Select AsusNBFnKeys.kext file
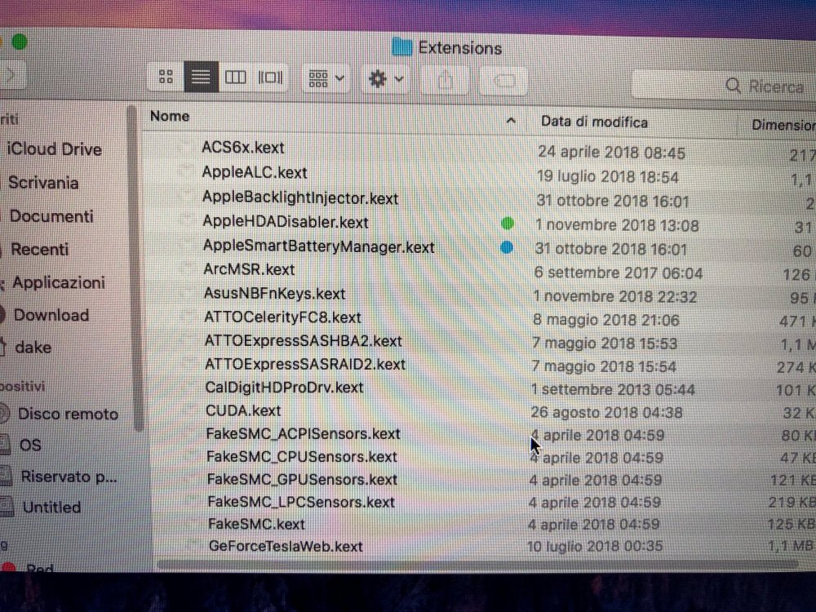816x612 pixels. click(x=274, y=294)
